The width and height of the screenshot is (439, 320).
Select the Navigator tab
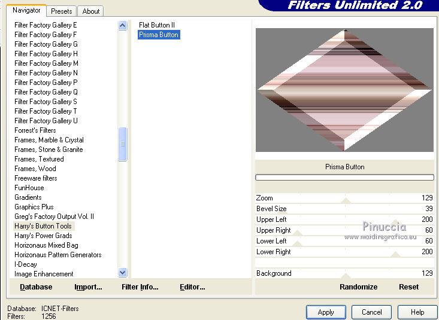[26, 10]
